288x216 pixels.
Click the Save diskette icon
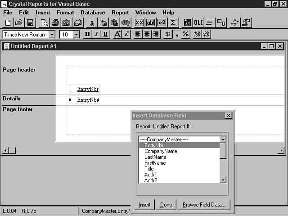coord(30,22)
